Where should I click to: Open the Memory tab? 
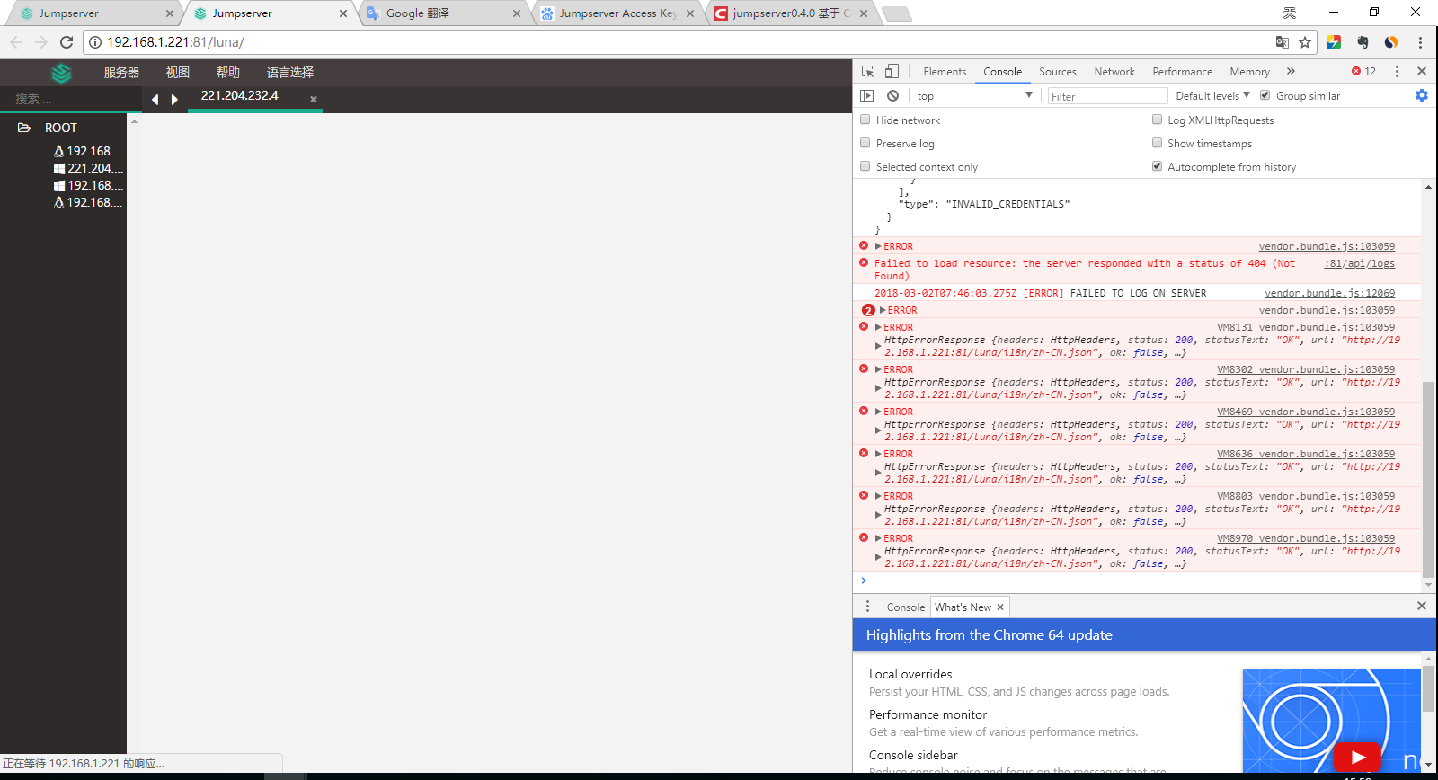pos(1250,72)
